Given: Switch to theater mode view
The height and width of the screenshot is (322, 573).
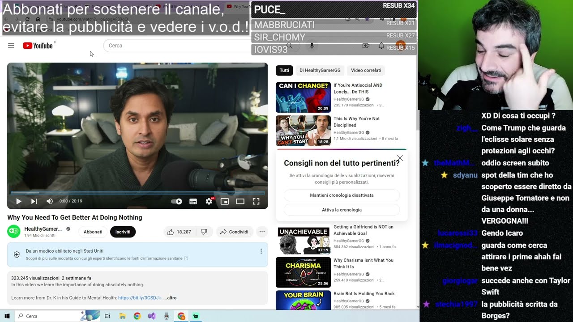Looking at the screenshot, I should pos(240,201).
